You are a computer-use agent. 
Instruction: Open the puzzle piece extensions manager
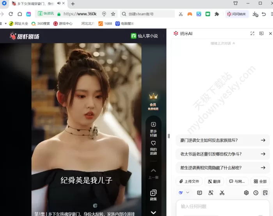click(x=217, y=14)
